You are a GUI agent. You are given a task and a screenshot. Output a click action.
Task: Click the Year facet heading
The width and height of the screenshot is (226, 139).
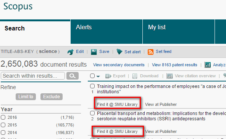[6, 109]
